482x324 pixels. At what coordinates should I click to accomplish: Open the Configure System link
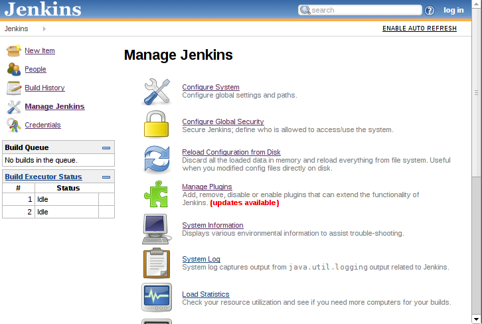(x=210, y=87)
